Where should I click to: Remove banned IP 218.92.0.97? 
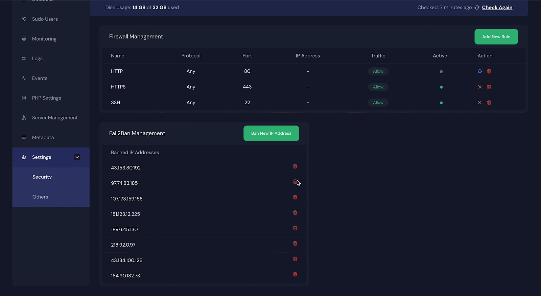click(x=295, y=244)
